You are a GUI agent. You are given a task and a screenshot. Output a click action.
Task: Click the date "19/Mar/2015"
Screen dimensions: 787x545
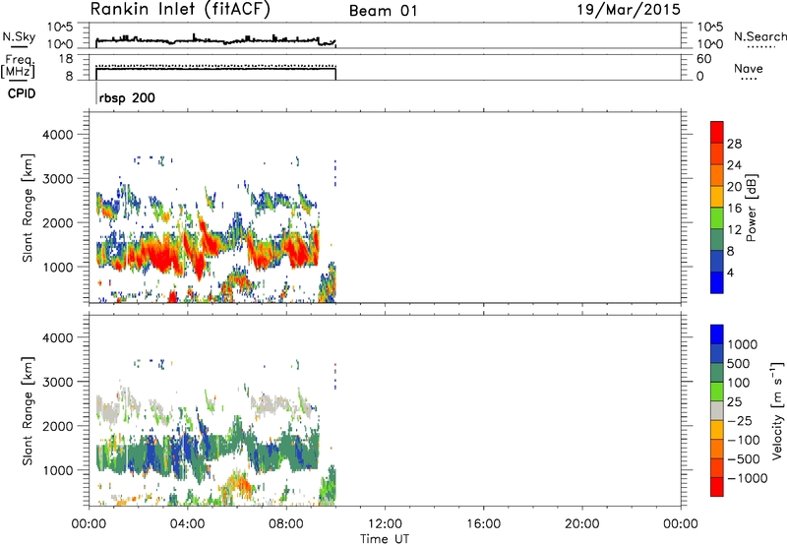pyautogui.click(x=629, y=10)
